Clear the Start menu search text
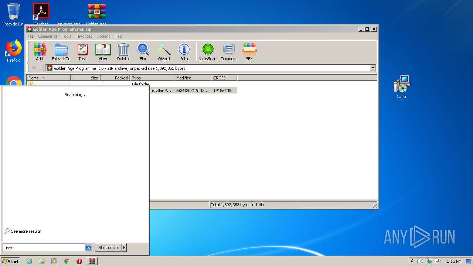Image resolution: width=473 pixels, height=266 pixels. point(89,248)
